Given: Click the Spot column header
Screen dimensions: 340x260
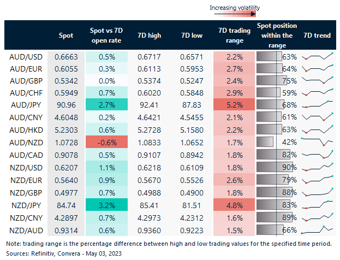Looking at the screenshot, I should (66, 36).
